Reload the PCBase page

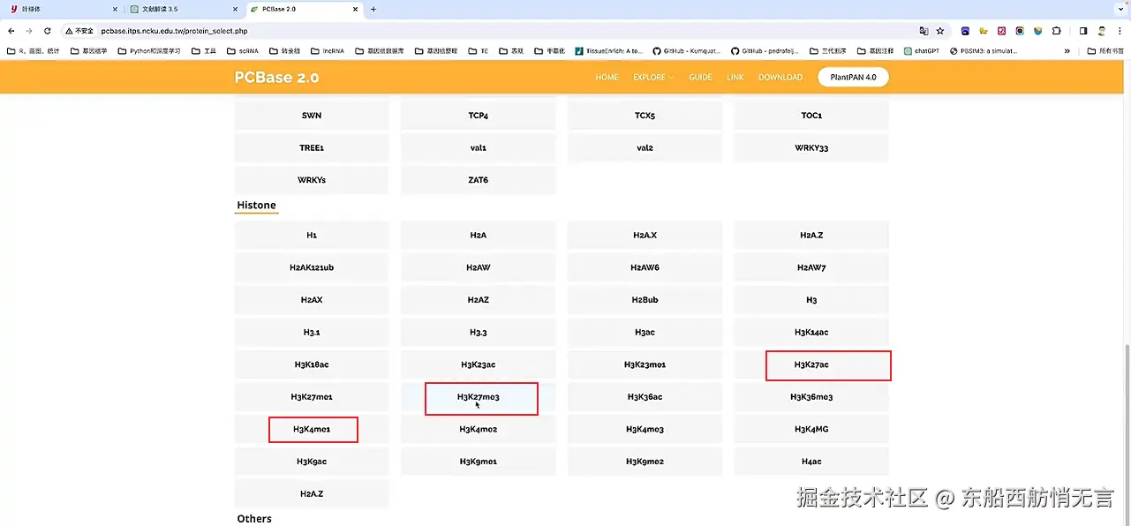(x=46, y=30)
